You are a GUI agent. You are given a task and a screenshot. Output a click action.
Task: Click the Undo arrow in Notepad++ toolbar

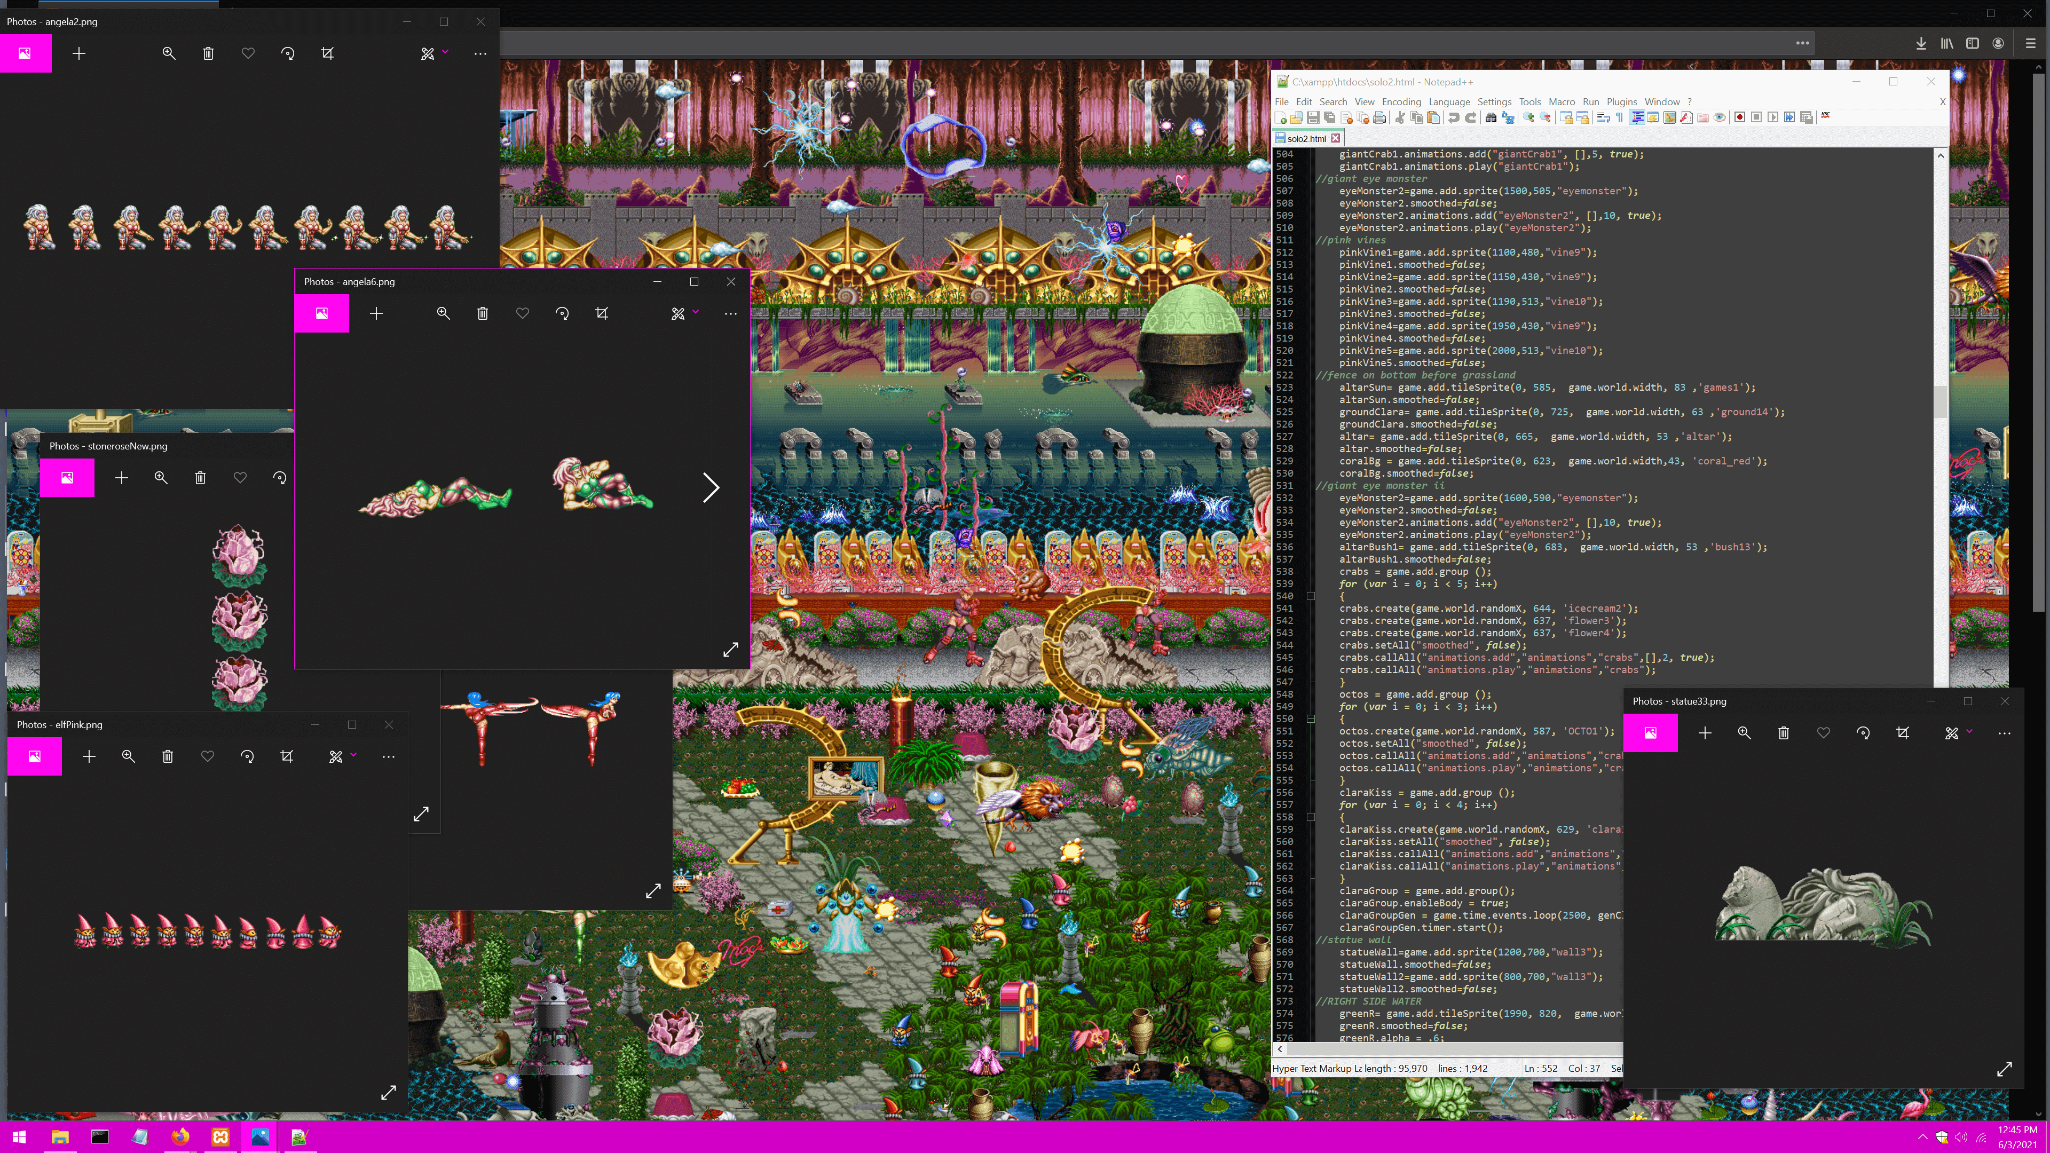click(1454, 118)
